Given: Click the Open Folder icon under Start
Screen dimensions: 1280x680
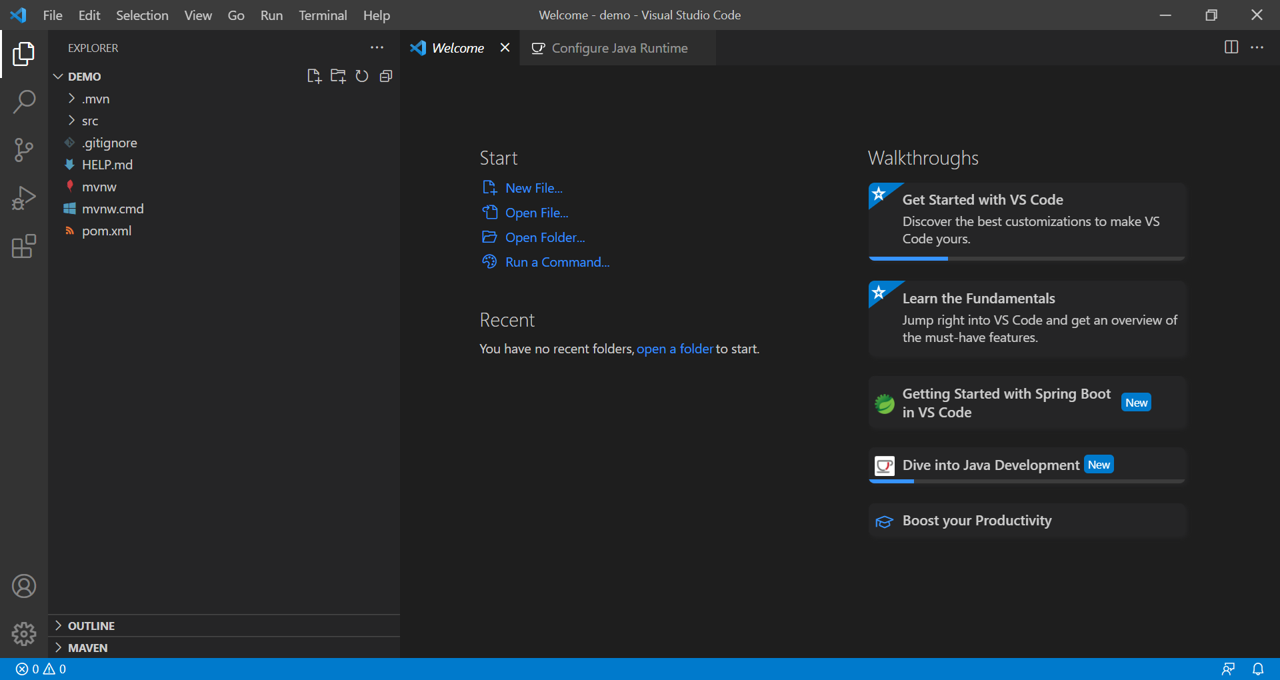Looking at the screenshot, I should (x=490, y=237).
